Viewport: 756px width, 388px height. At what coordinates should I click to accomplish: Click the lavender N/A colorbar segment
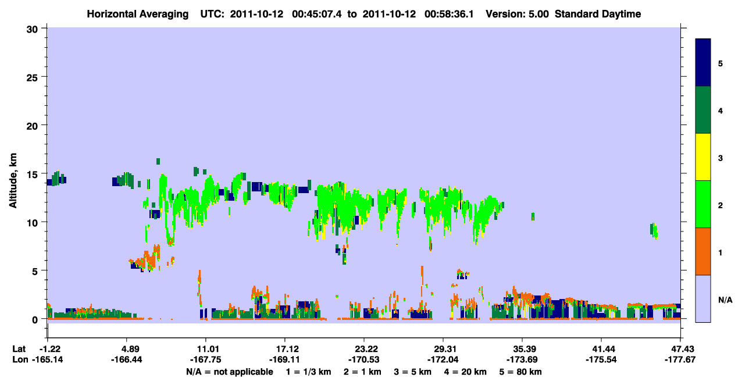(x=704, y=298)
